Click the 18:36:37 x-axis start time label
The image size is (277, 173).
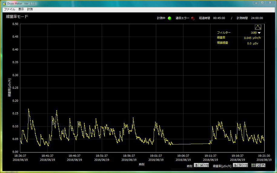click(20, 156)
